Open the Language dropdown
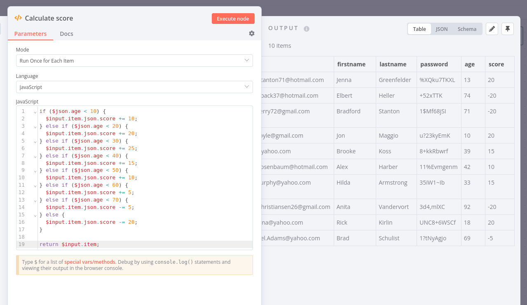 [x=134, y=87]
